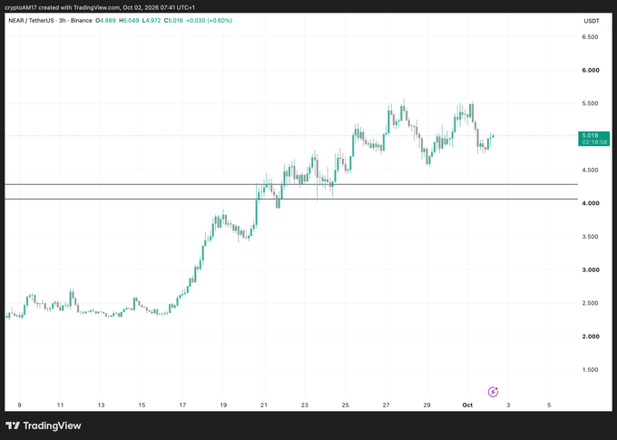This screenshot has width=617, height=440.
Task: Click date label 3 on time axis
Action: click(x=508, y=405)
